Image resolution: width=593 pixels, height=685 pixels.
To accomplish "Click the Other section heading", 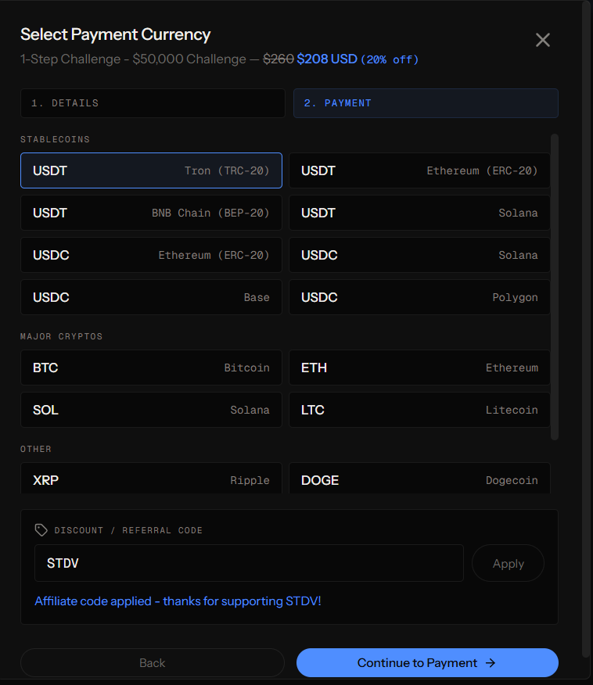I will click(x=36, y=449).
